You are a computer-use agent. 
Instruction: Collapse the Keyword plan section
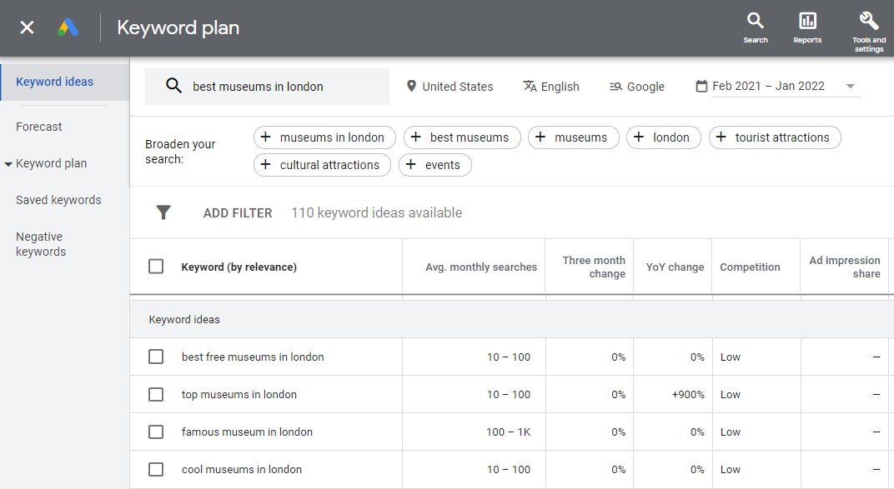[7, 163]
